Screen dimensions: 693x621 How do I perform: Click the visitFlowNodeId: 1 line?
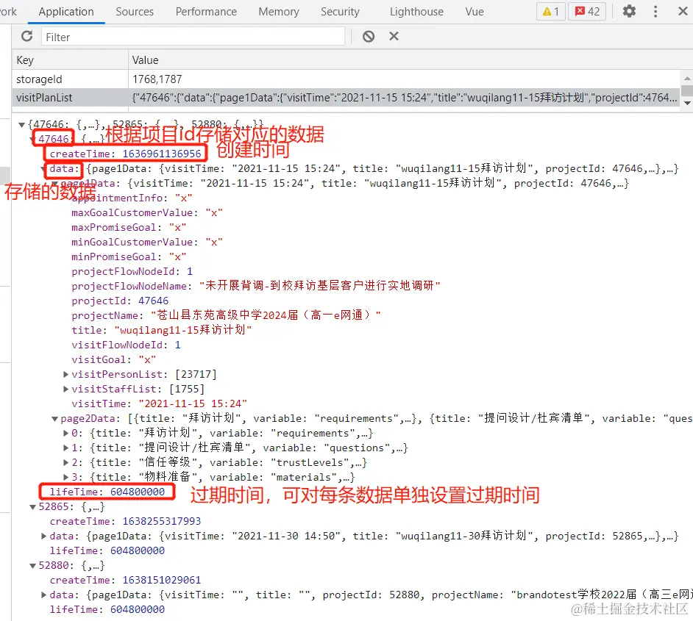(x=126, y=345)
